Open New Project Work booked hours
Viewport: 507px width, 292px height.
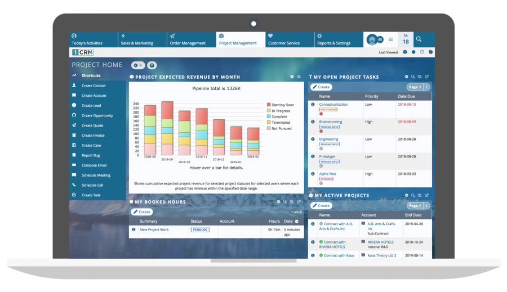pos(154,230)
